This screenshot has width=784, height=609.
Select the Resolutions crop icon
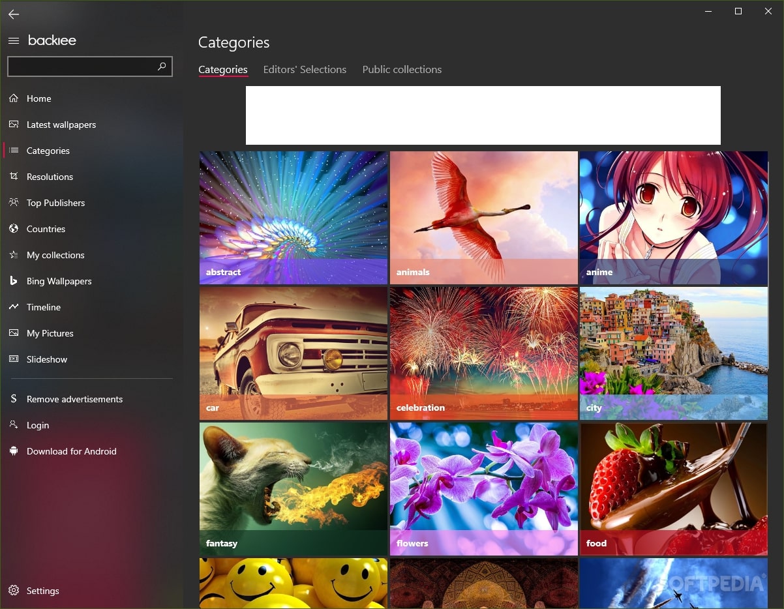(x=14, y=177)
